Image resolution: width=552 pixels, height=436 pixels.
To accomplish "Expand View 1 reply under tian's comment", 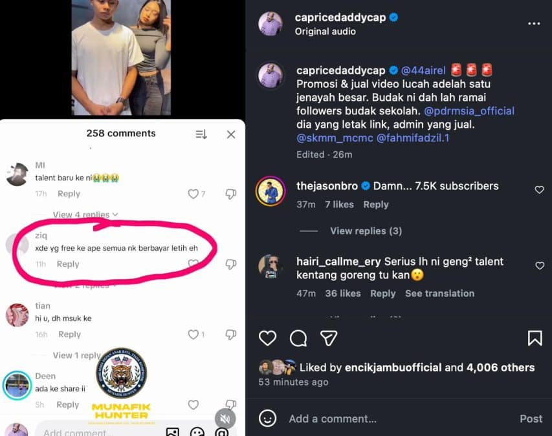I will [77, 355].
